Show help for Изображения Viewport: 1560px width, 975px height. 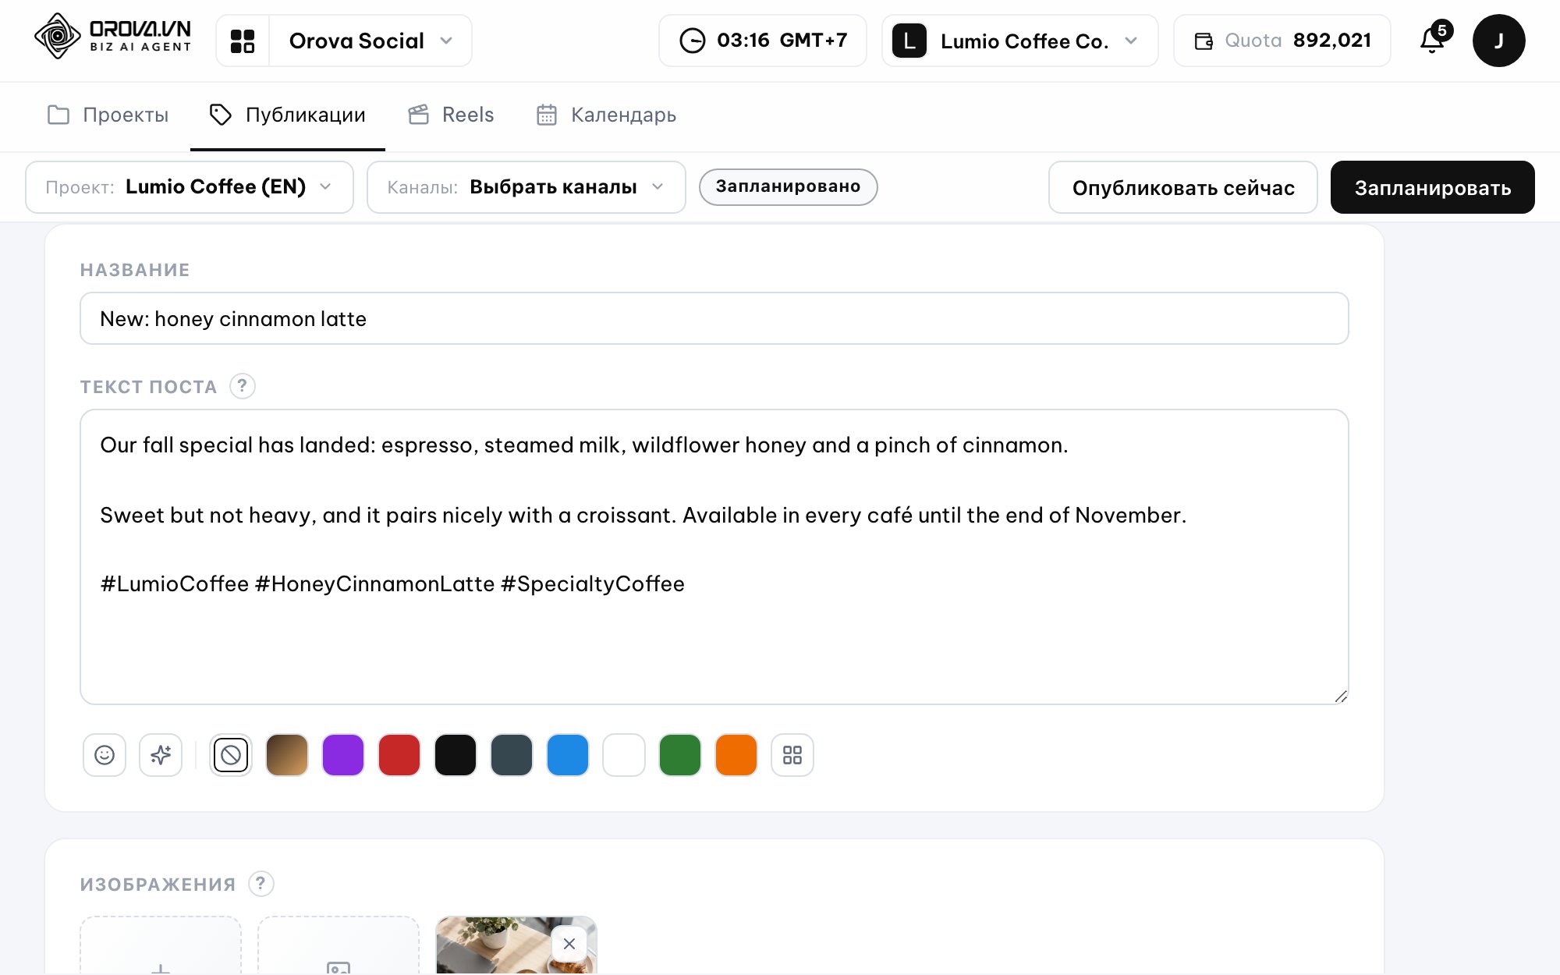[261, 884]
